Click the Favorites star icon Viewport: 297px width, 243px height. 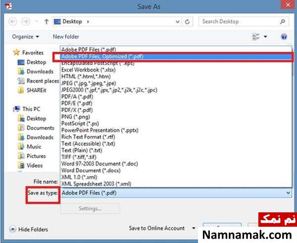(x=16, y=52)
